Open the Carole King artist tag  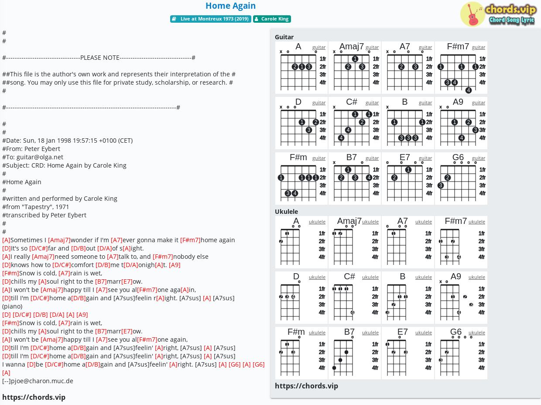click(x=272, y=19)
